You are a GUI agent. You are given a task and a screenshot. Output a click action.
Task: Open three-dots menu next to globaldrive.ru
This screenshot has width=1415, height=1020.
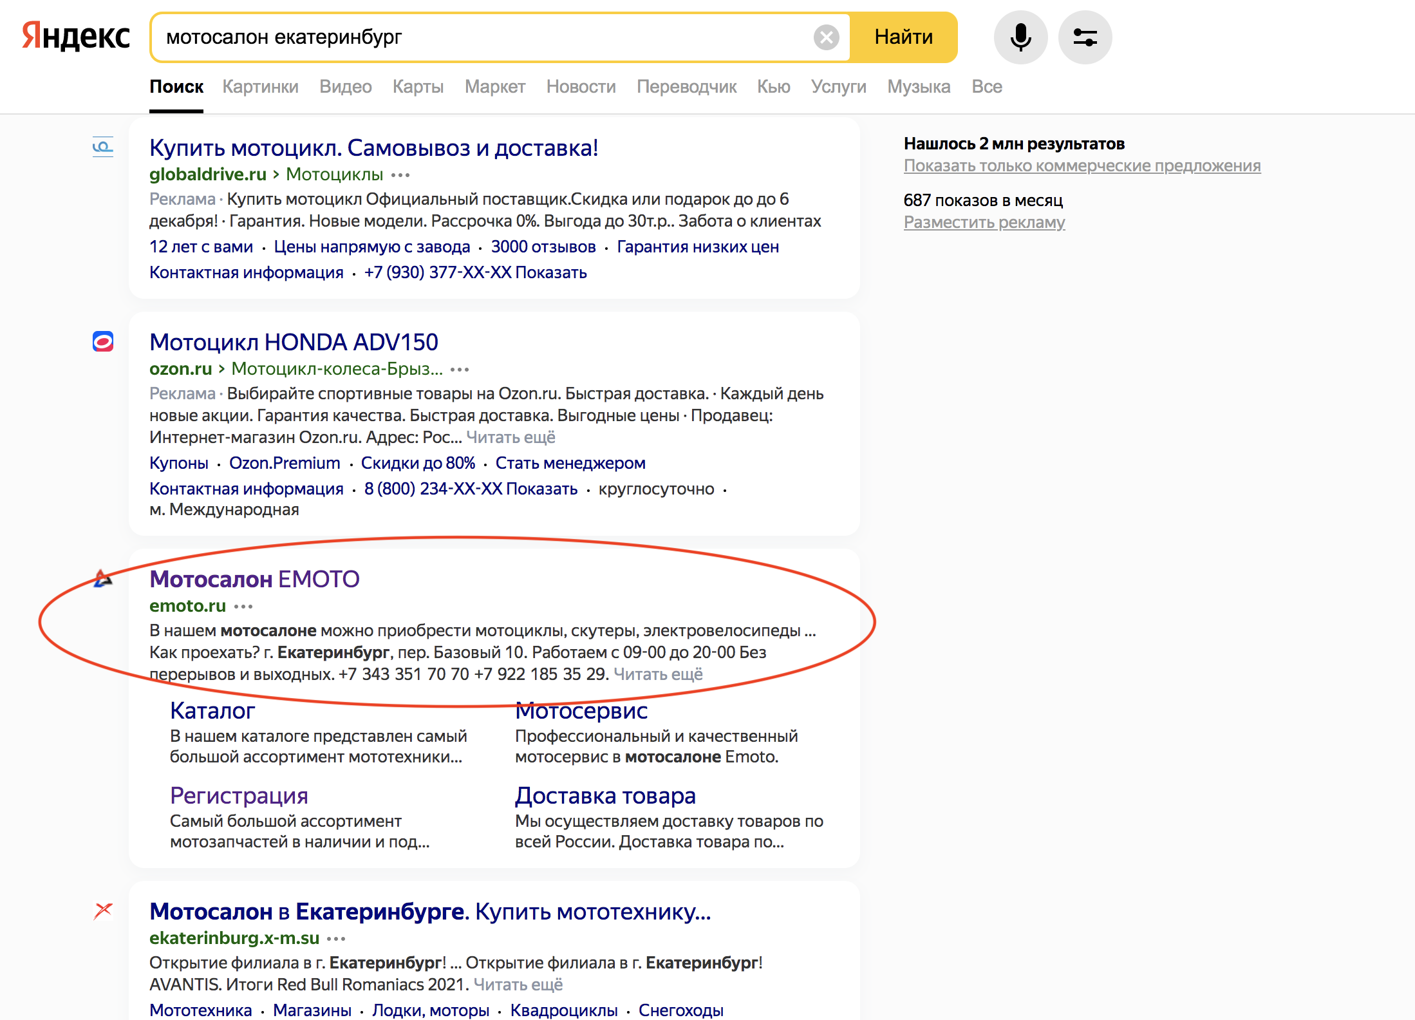click(x=400, y=175)
